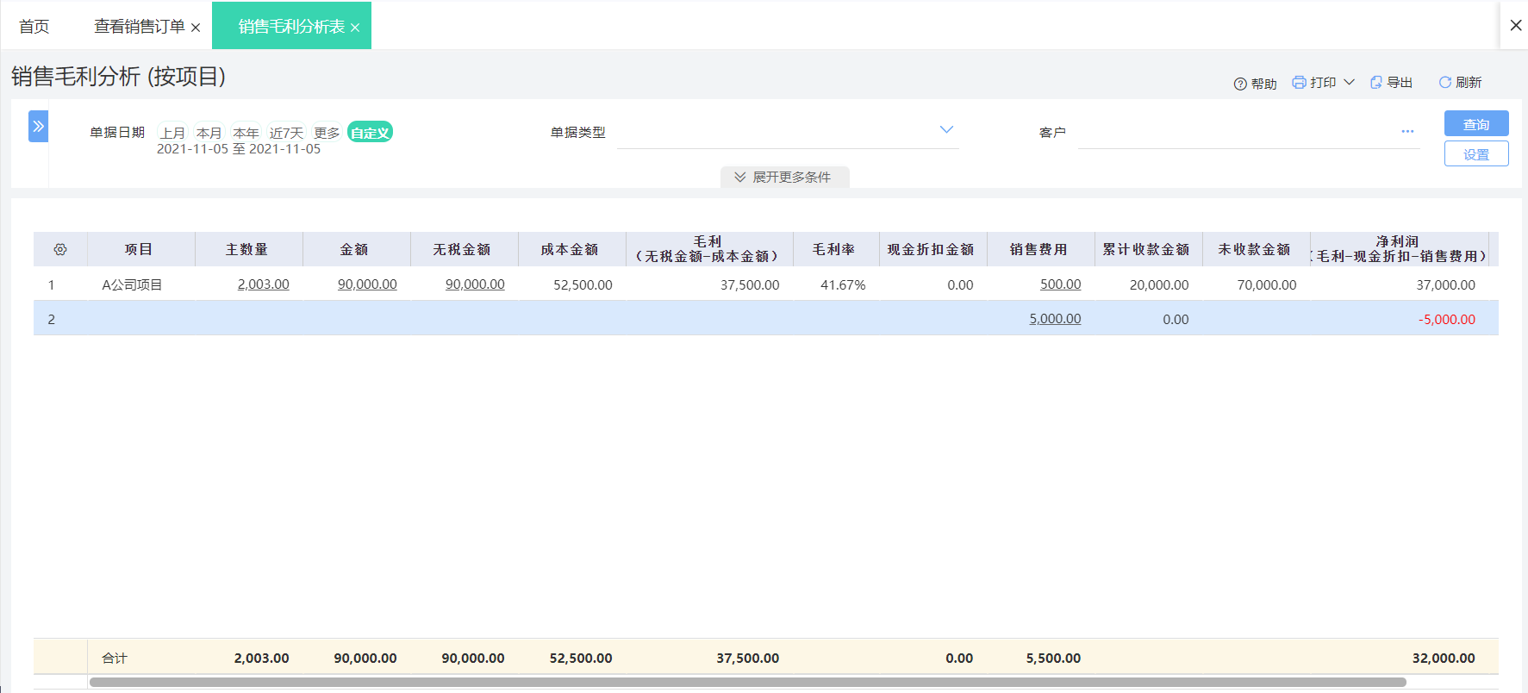
Task: Click the 查询 button
Action: (x=1475, y=124)
